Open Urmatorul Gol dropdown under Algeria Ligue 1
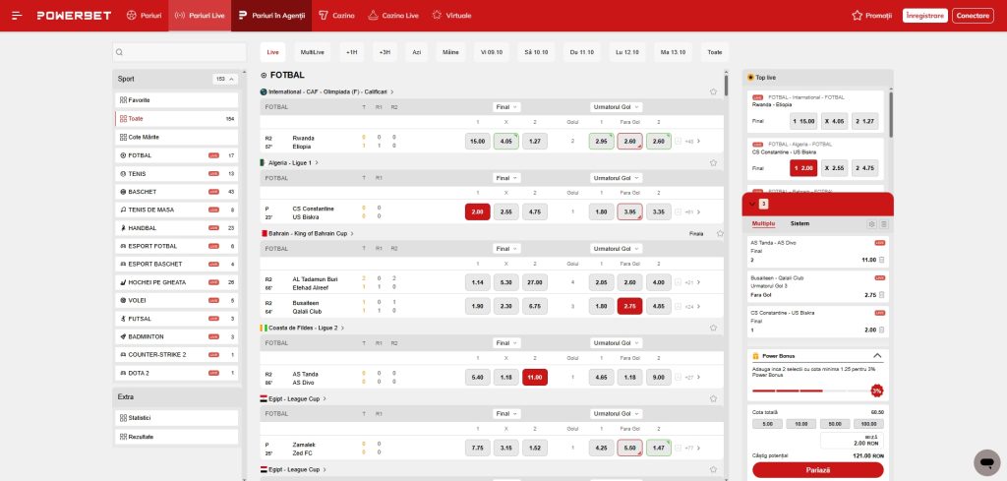 [616, 178]
